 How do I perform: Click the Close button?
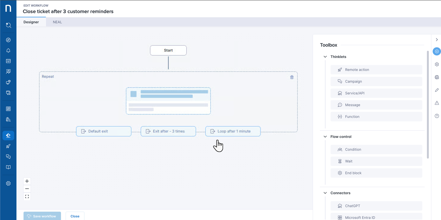point(75,216)
